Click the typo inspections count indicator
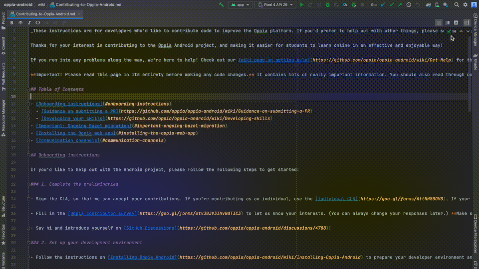Screen dimensions: 479x269 click(452, 31)
